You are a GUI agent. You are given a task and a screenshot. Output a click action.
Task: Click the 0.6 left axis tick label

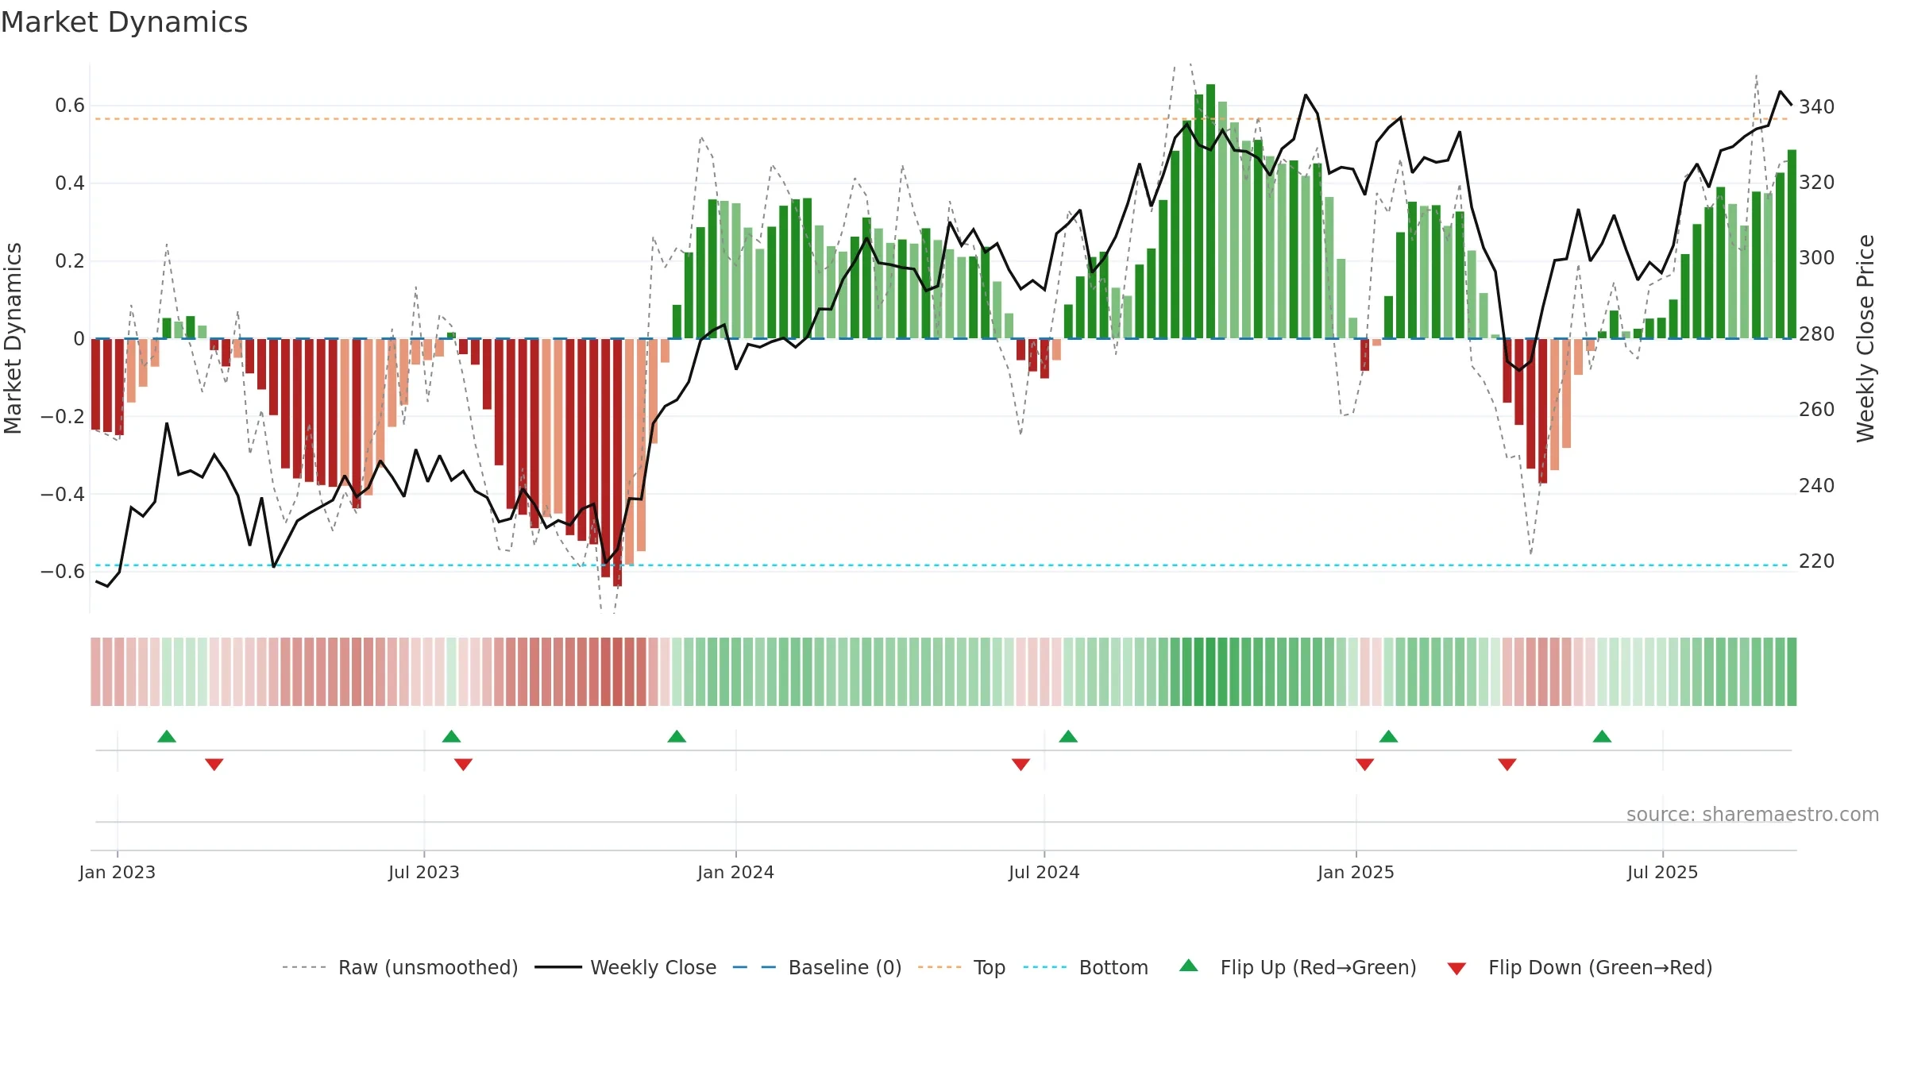point(70,106)
